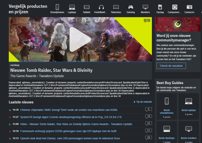Open comment bubble with 22 for Tweakers Update video

tap(148, 124)
